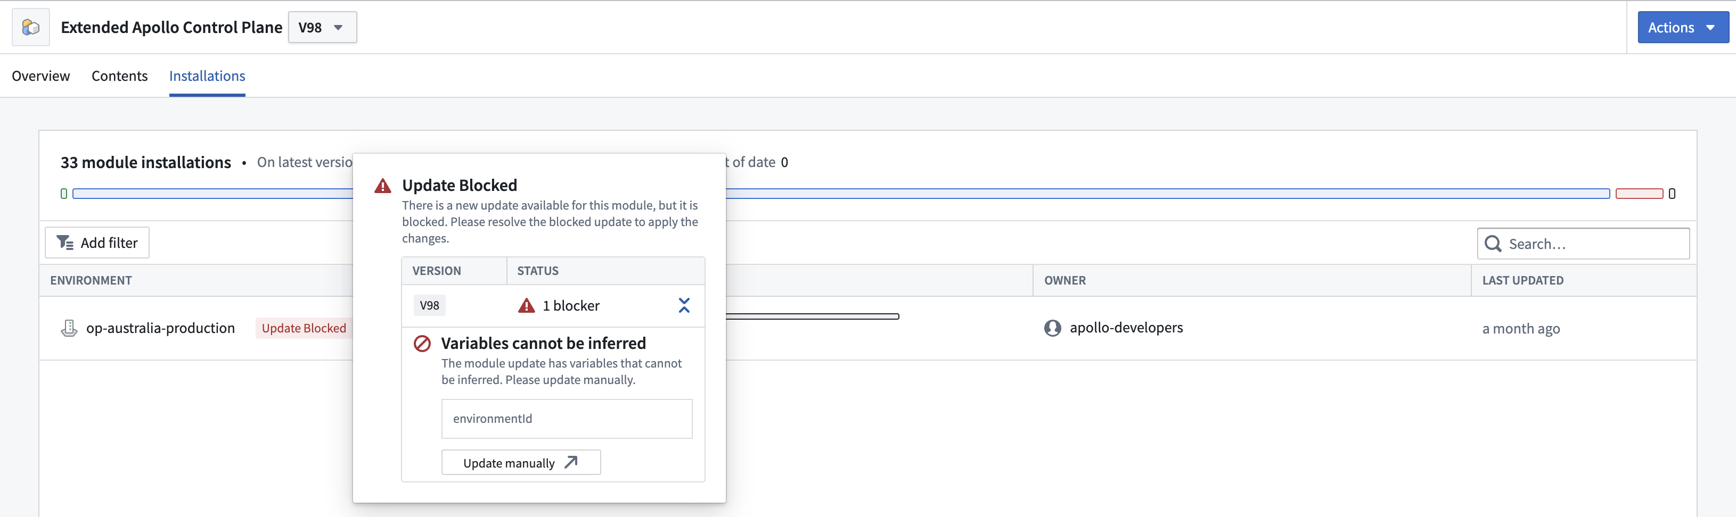Image resolution: width=1736 pixels, height=517 pixels.
Task: Switch to the Overview tab
Action: pos(40,76)
